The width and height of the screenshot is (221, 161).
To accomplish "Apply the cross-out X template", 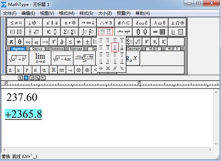I will click(108, 68).
